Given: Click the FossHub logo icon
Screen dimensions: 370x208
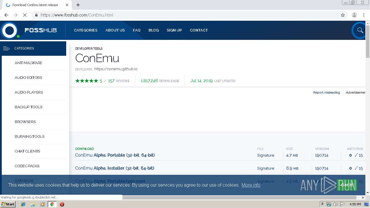Looking at the screenshot, I should [9, 30].
